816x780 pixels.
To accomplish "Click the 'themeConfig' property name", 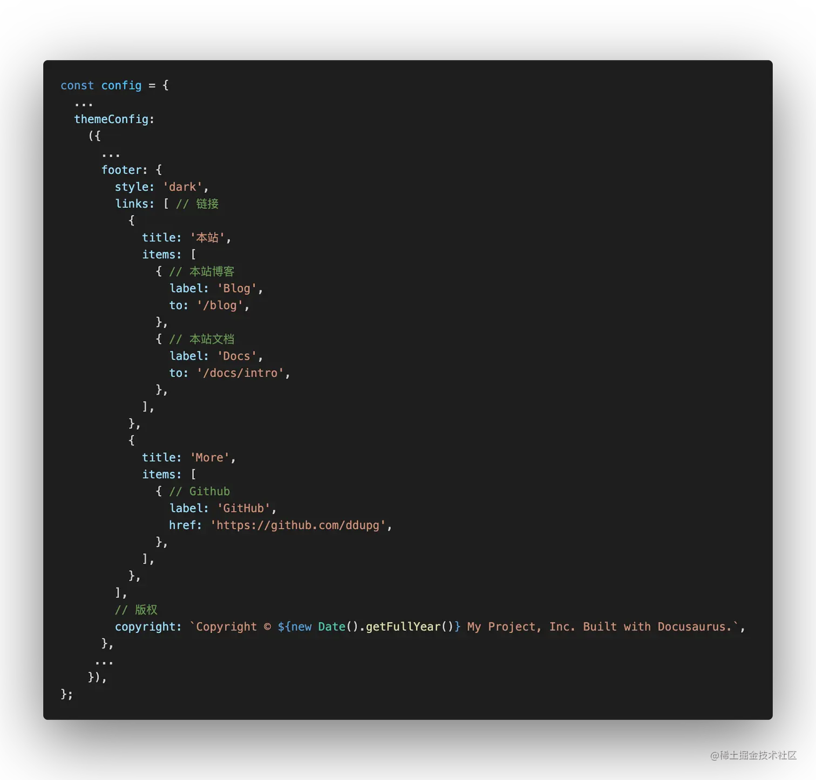I will pyautogui.click(x=111, y=119).
